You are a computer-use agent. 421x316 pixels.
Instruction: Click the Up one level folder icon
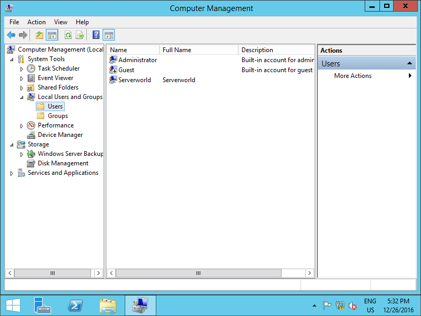pyautogui.click(x=39, y=35)
